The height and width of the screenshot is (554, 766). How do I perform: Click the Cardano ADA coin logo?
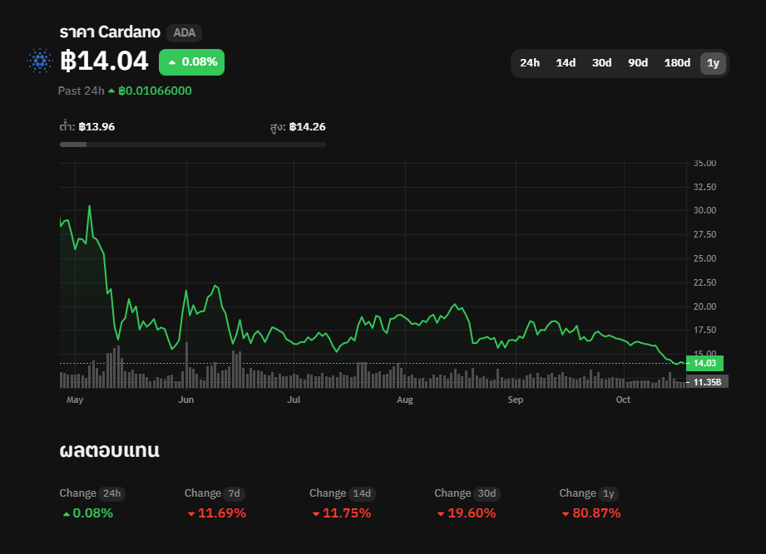tap(40, 61)
